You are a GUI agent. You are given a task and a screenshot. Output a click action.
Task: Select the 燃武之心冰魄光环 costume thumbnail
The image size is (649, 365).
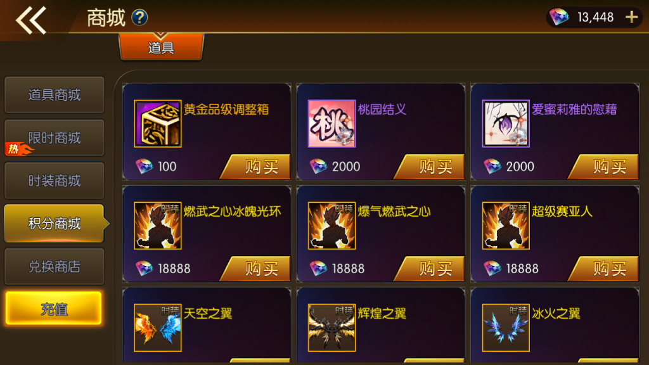click(158, 226)
